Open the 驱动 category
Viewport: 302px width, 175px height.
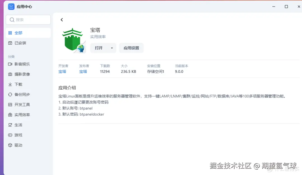28,145
